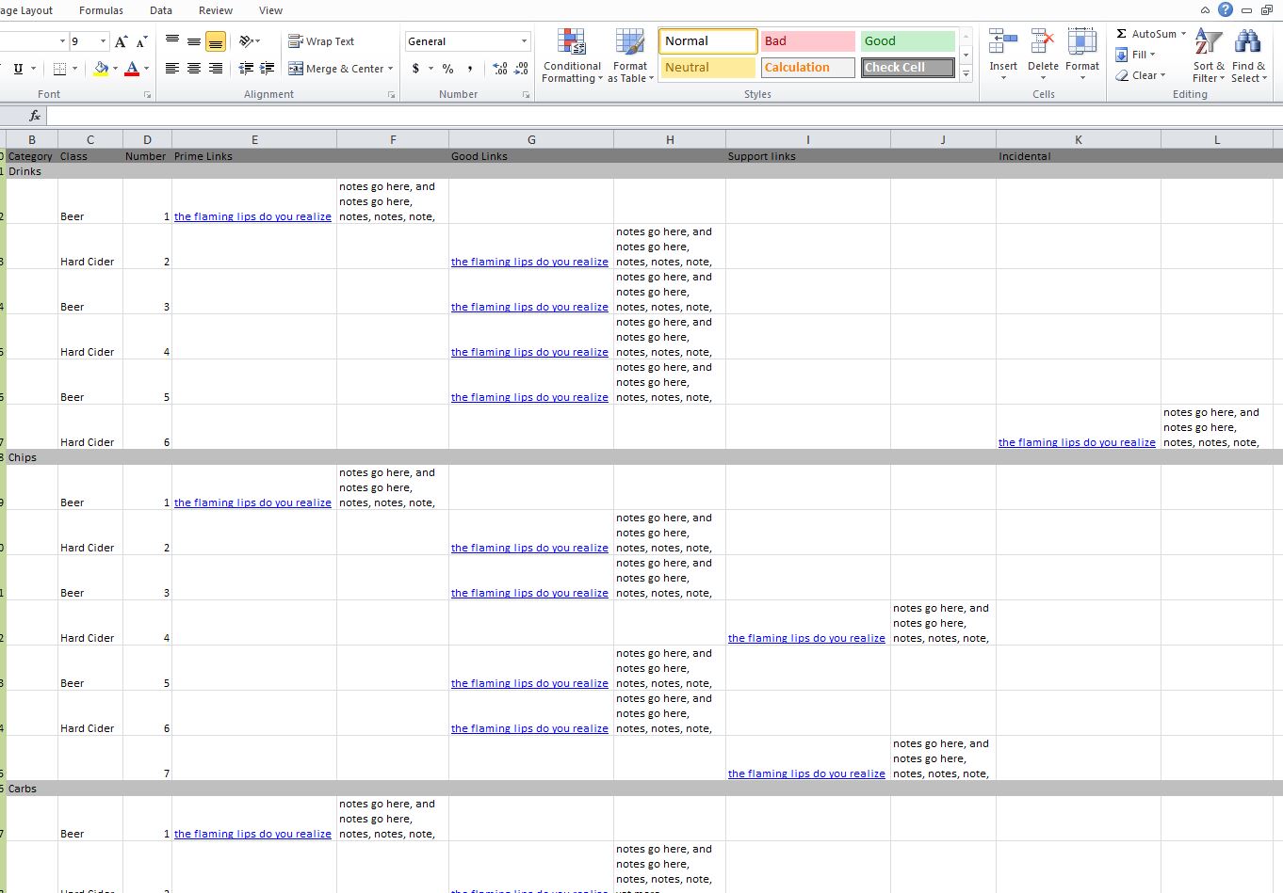Expand the font size dropdown
The image size is (1283, 893).
[103, 41]
